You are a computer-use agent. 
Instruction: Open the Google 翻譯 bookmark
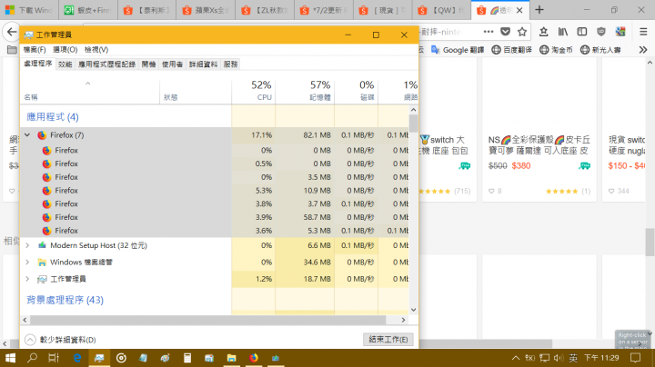coord(458,50)
